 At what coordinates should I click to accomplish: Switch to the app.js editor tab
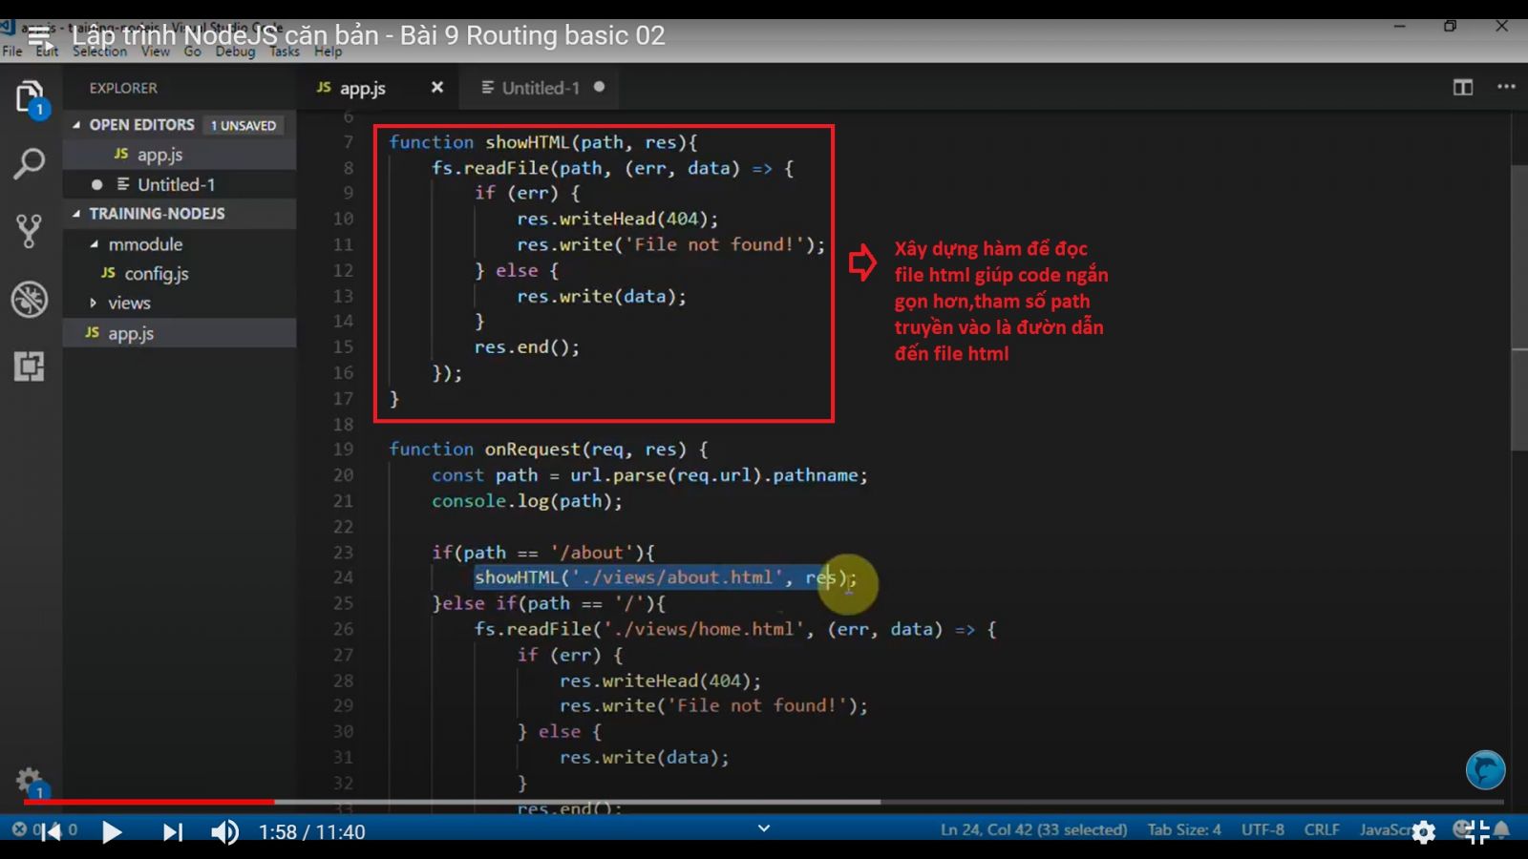[363, 88]
